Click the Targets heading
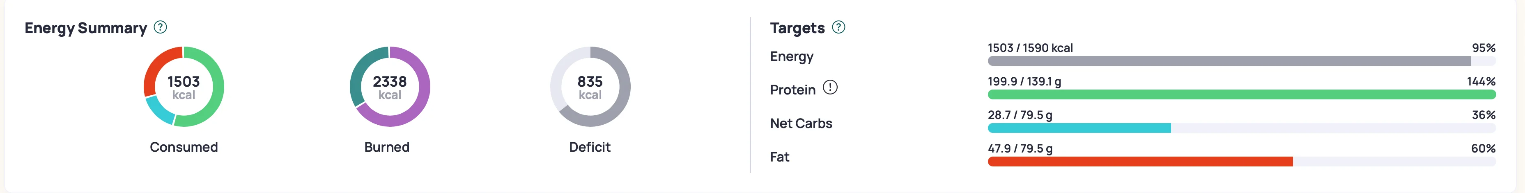This screenshot has width=1525, height=193. (797, 28)
